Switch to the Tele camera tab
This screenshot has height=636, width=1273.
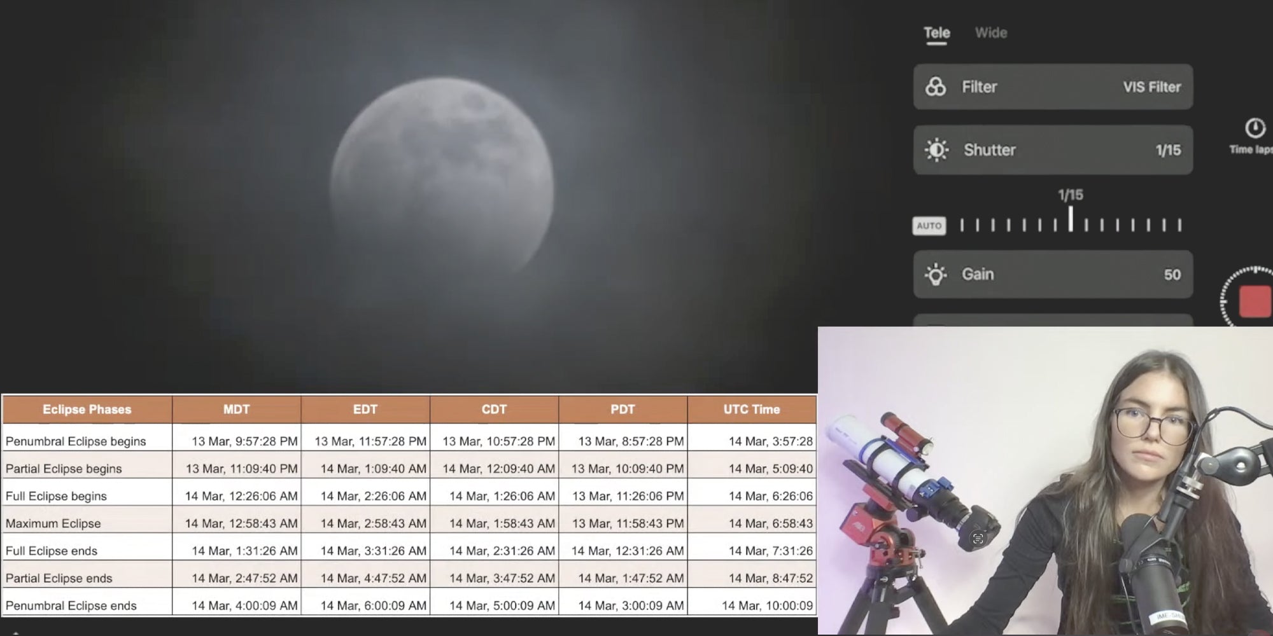(937, 33)
